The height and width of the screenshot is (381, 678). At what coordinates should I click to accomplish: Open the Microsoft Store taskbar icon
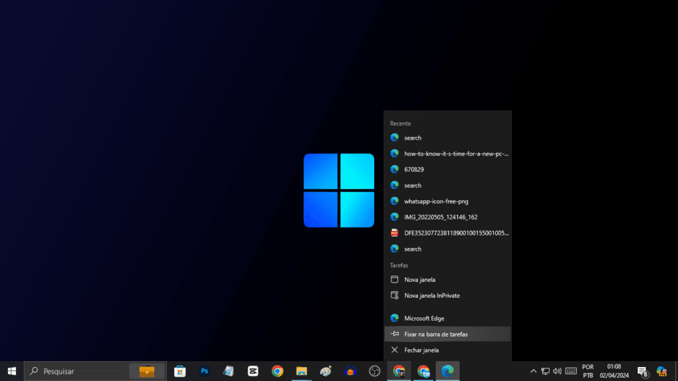tap(179, 371)
